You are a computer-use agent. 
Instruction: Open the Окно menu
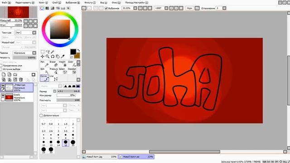116,3
